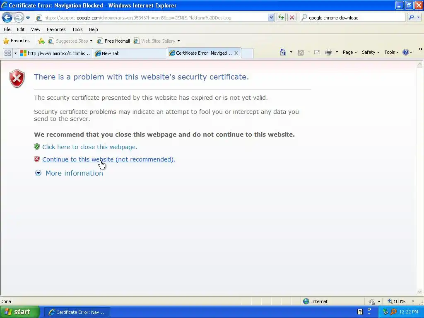
Task: Click the Internet security zone status
Action: 315,301
